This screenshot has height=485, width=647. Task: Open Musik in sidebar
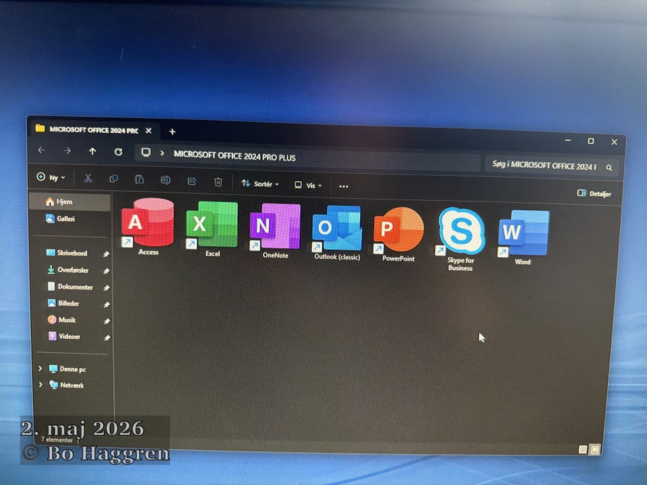pyautogui.click(x=62, y=319)
